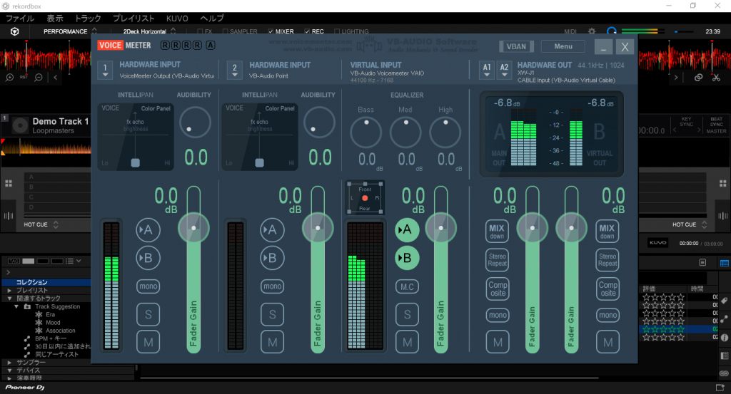Uncheck the MIXER checkbox
Viewport: 731px width, 394px height.
click(271, 31)
